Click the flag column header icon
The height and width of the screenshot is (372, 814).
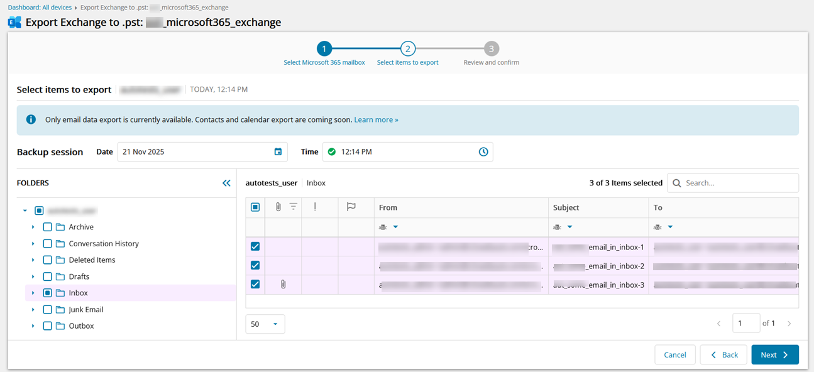351,207
